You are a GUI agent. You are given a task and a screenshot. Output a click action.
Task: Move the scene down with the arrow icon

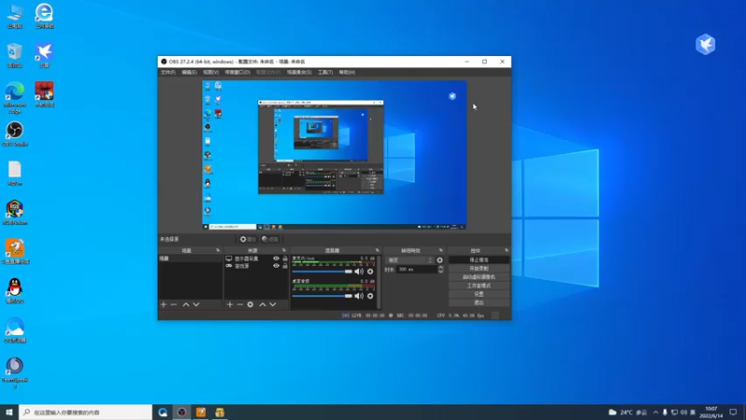[x=196, y=304]
